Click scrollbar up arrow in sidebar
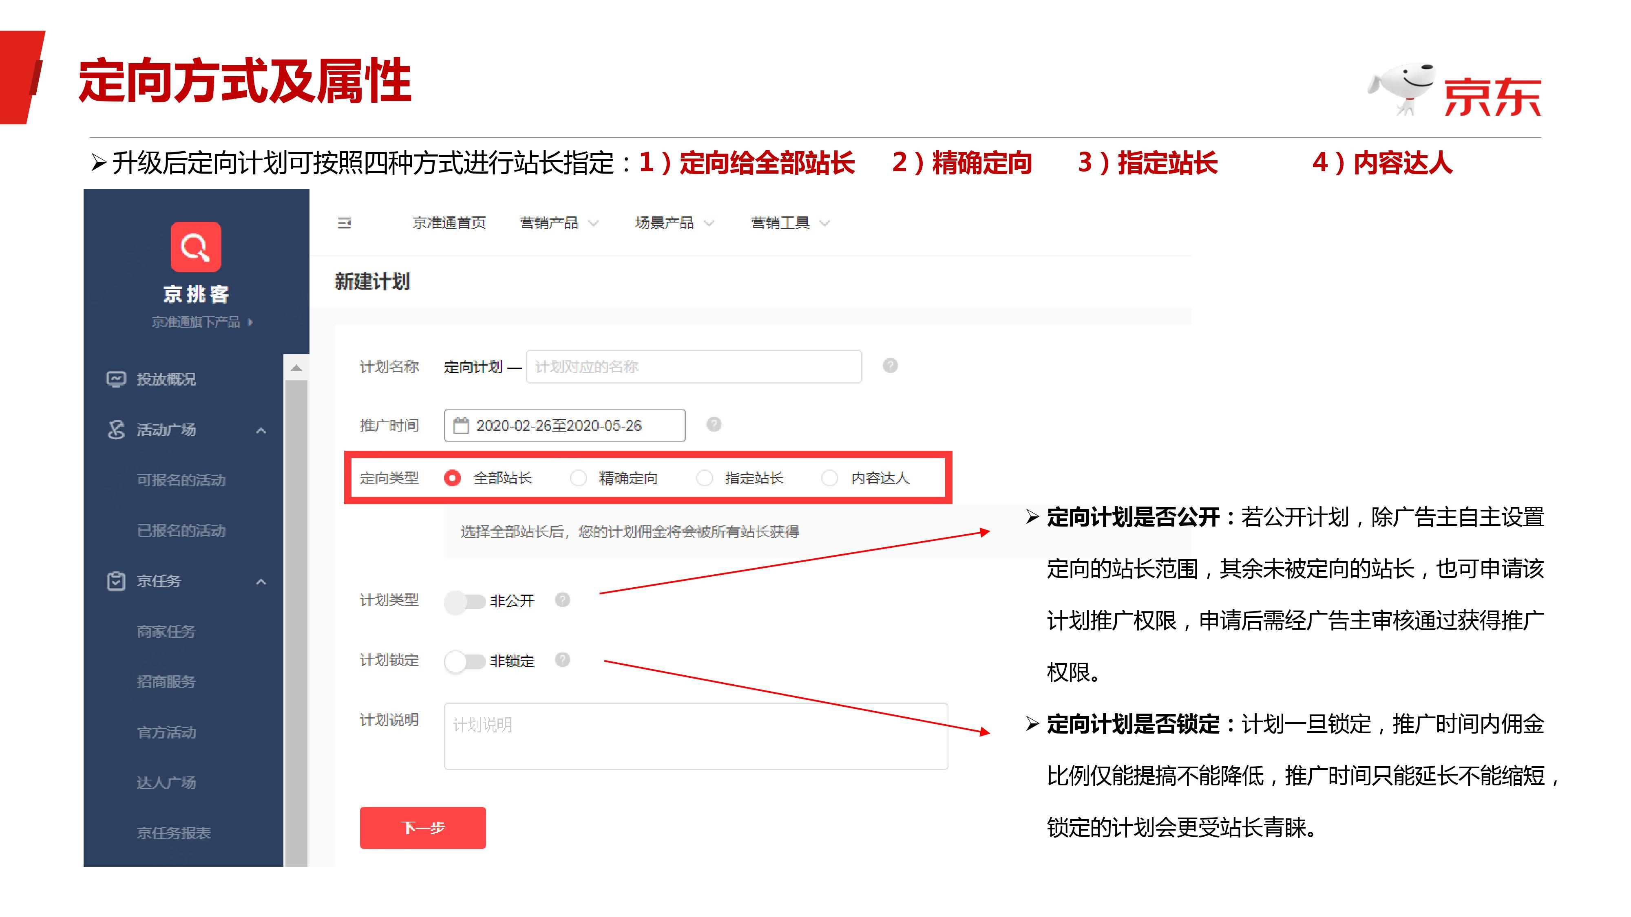This screenshot has height=917, width=1631. pyautogui.click(x=296, y=368)
